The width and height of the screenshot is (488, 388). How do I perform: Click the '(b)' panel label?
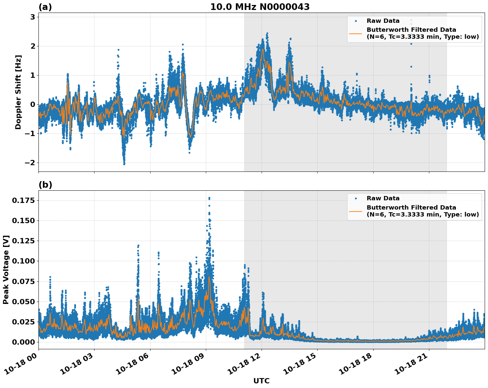[45, 185]
